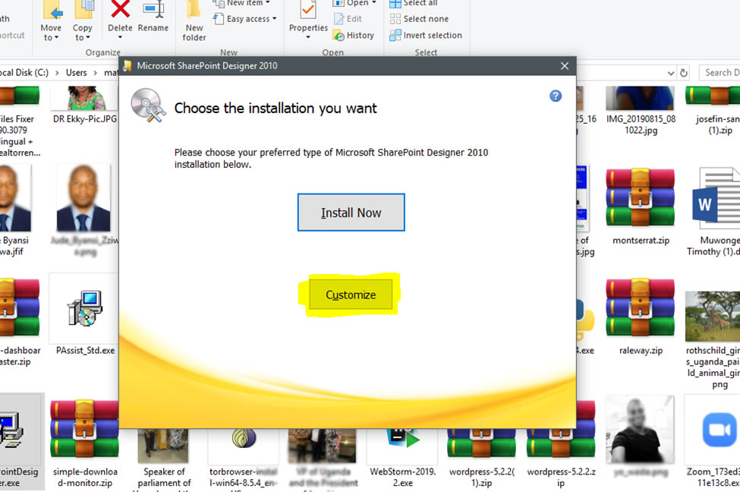This screenshot has width=740, height=492.
Task: Select the Edit icon in Open group
Action: pyautogui.click(x=351, y=18)
